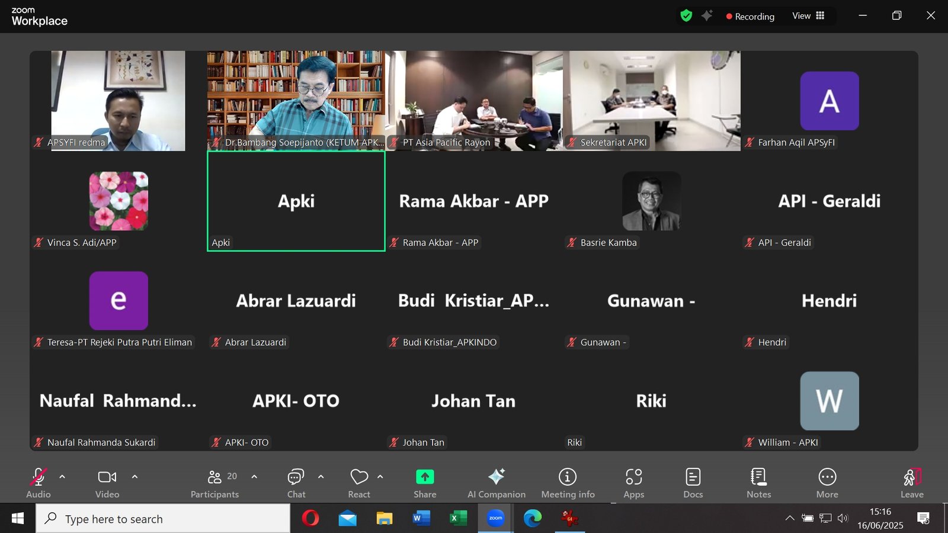Select APSYFI redma video tile

click(x=118, y=101)
